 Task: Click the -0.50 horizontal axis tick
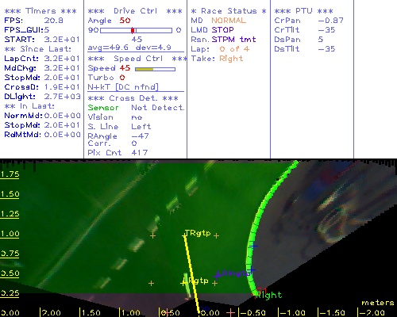tap(252, 312)
